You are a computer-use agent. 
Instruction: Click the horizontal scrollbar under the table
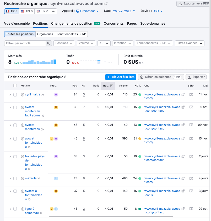point(111,217)
